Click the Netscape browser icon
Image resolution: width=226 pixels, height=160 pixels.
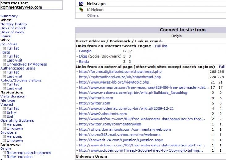[x=81, y=4]
